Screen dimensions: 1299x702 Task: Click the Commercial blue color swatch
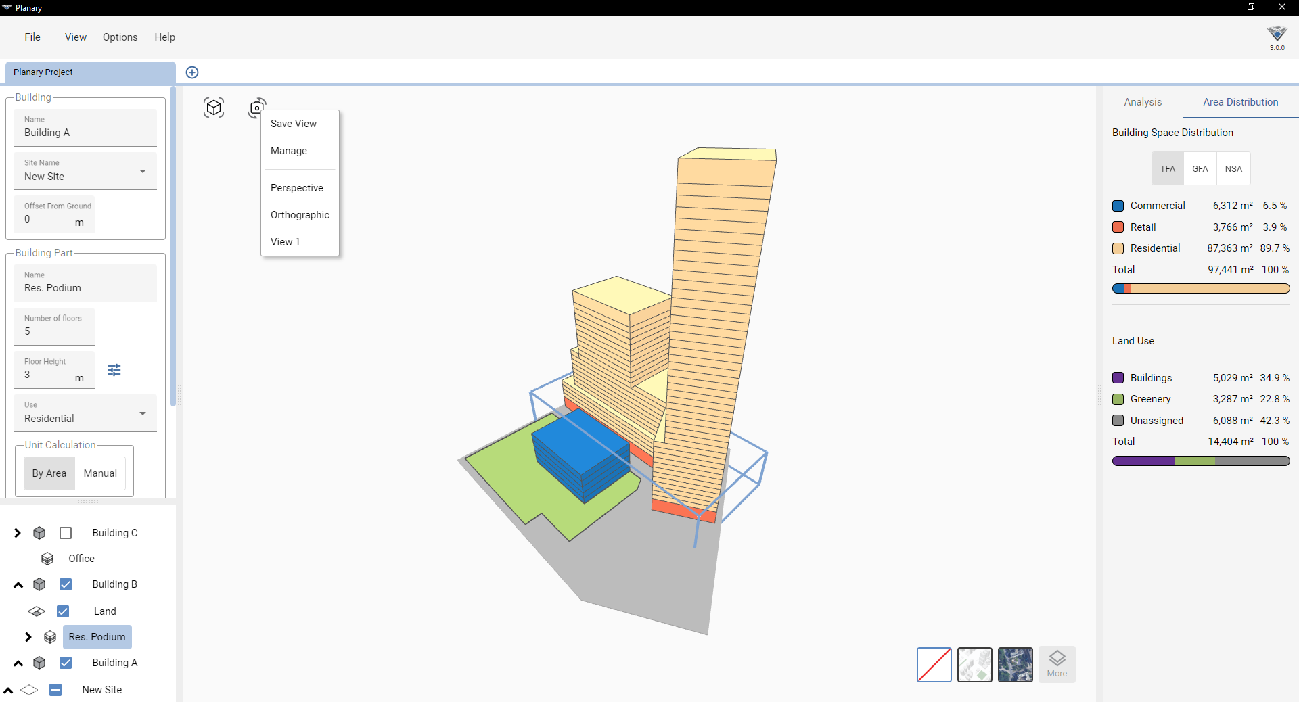1118,206
